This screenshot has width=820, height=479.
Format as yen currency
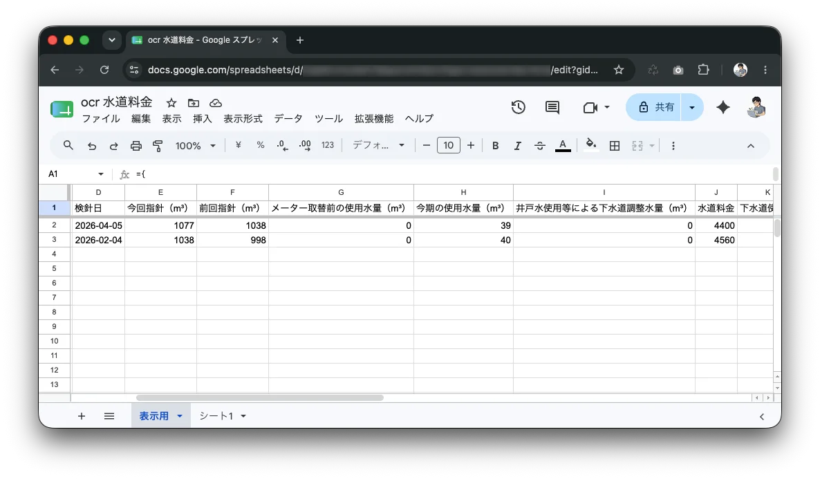239,145
